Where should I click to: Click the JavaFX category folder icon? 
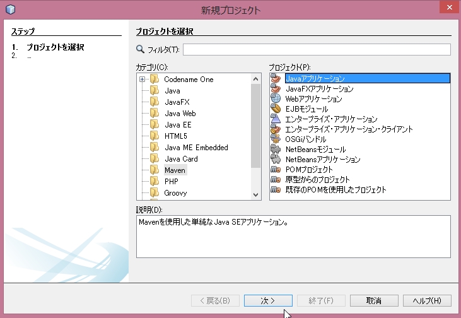pyautogui.click(x=155, y=102)
